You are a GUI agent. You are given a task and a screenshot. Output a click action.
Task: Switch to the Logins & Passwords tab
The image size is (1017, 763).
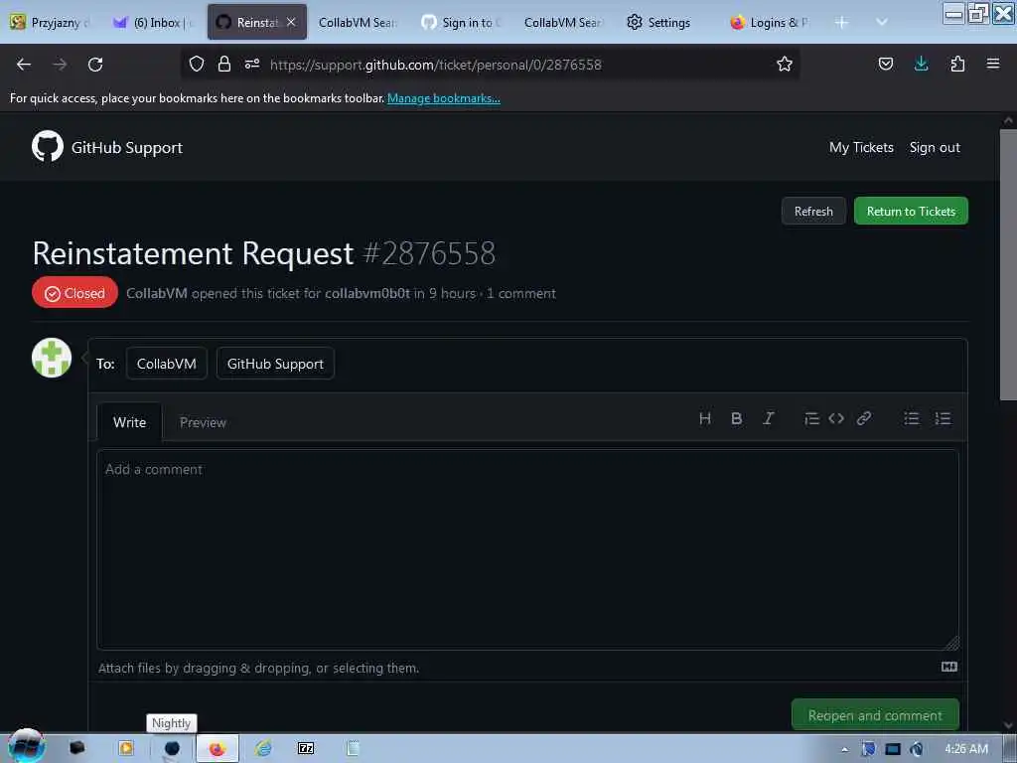[x=770, y=22]
